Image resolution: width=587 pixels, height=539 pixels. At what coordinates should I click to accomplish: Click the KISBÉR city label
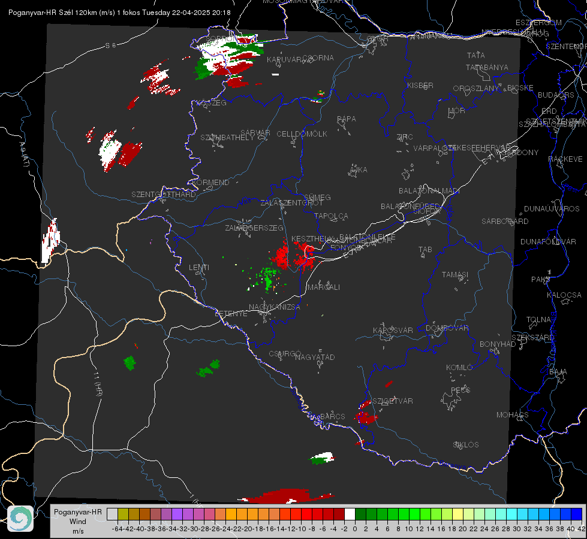[420, 85]
